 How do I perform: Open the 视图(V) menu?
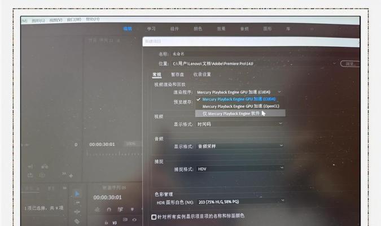(x=56, y=20)
